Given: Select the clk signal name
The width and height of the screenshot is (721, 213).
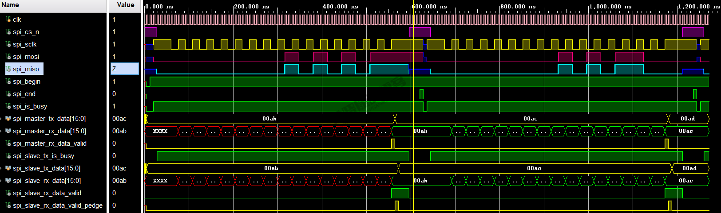Looking at the screenshot, I should click(x=17, y=19).
